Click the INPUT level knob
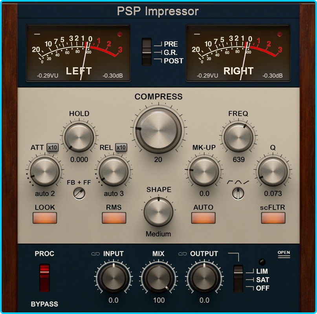Screen dimensions: 317x314 (x=114, y=278)
